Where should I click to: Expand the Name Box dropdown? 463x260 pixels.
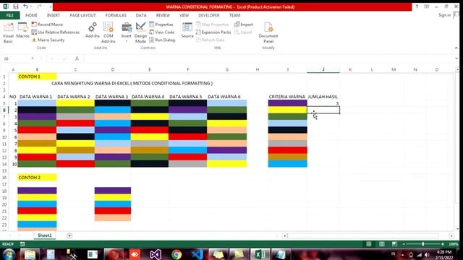(33, 58)
